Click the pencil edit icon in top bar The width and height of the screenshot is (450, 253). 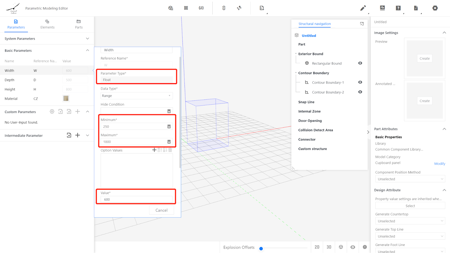click(363, 8)
